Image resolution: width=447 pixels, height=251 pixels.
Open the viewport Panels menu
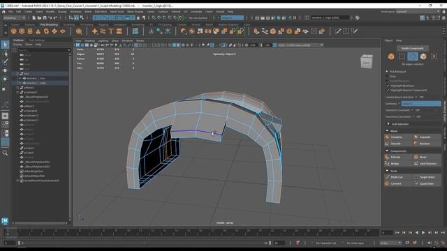click(140, 40)
